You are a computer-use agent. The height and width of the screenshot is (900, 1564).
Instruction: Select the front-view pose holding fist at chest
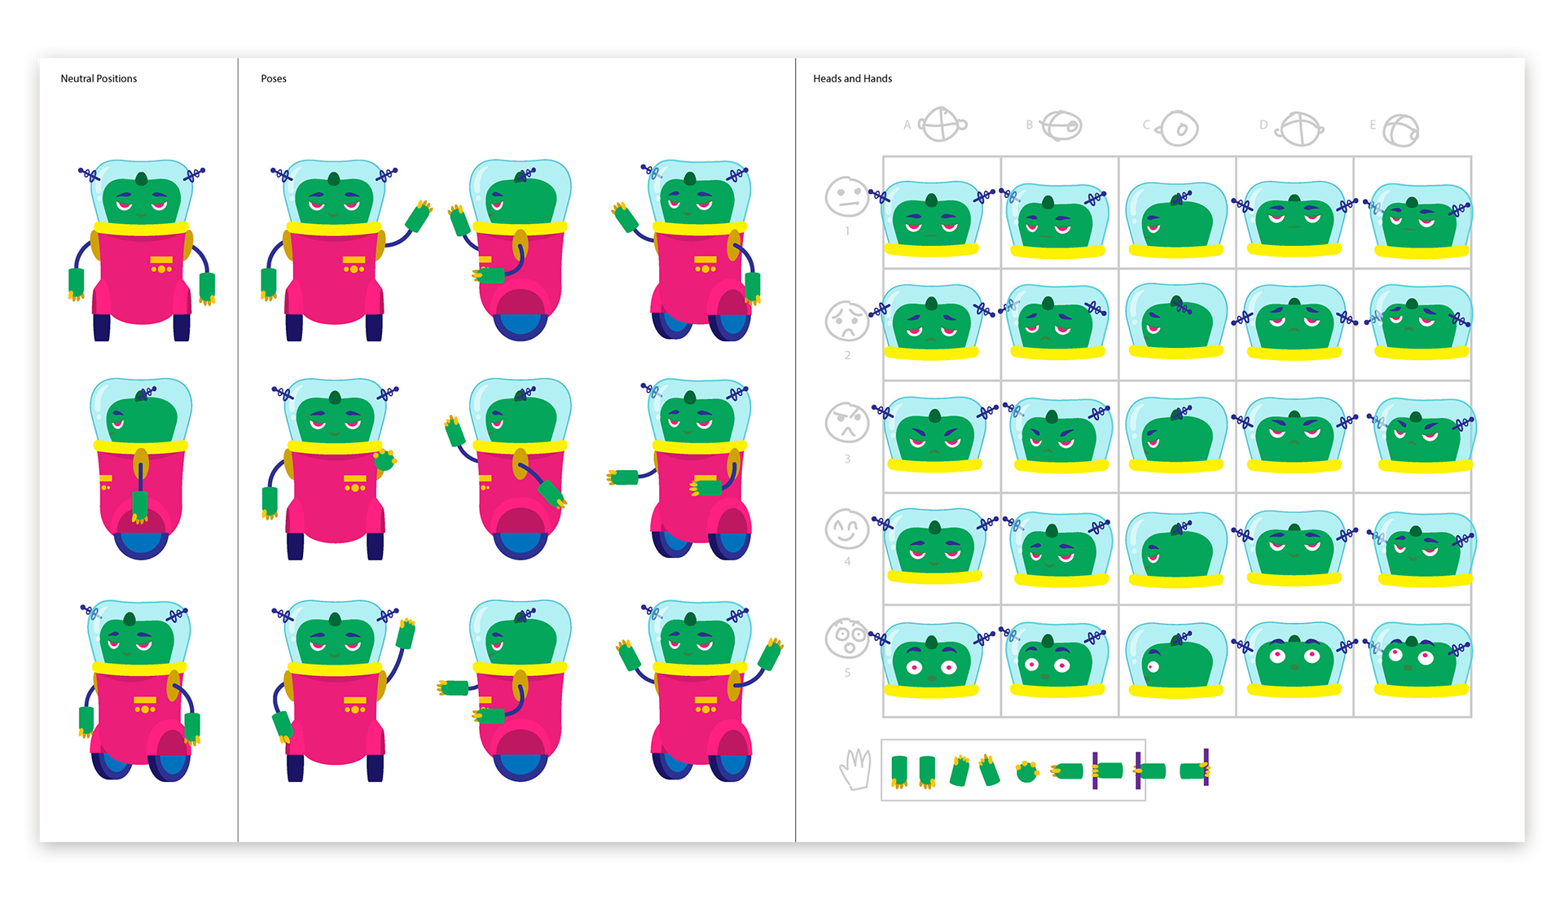tap(332, 468)
